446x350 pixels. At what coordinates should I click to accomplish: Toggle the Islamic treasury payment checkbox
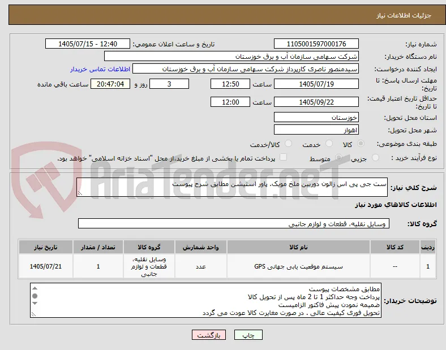click(284, 157)
